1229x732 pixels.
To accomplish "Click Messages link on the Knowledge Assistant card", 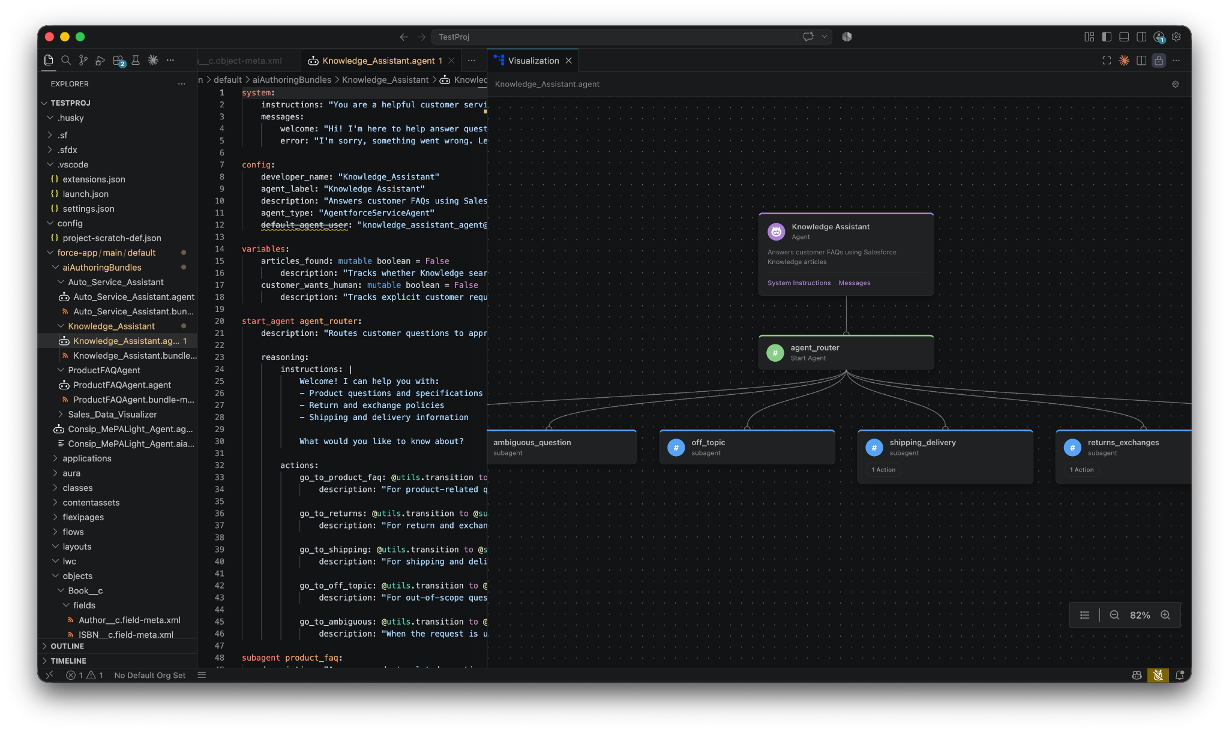I will [854, 283].
